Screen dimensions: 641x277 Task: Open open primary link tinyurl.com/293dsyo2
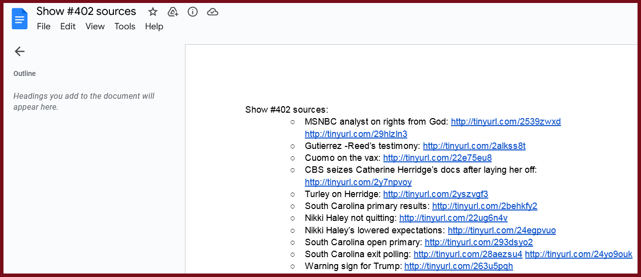point(479,242)
